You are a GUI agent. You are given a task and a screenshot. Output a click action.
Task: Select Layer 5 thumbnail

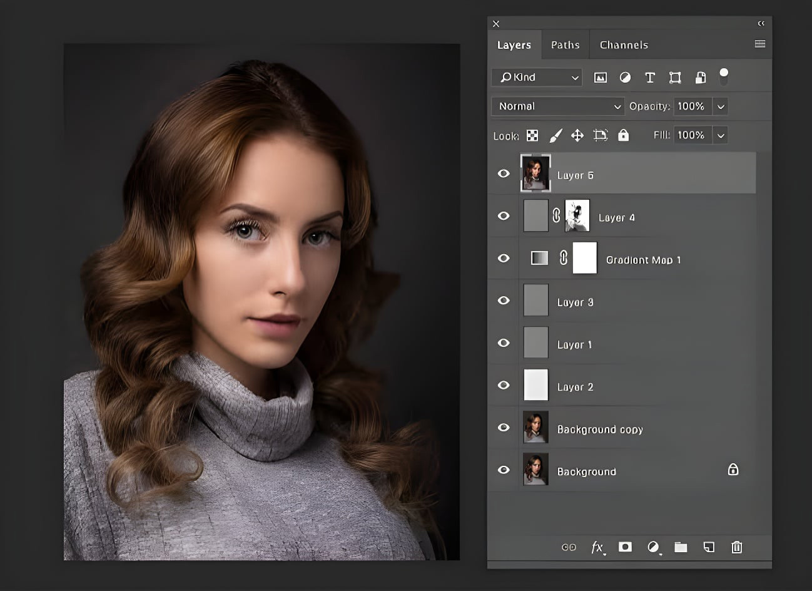(536, 173)
